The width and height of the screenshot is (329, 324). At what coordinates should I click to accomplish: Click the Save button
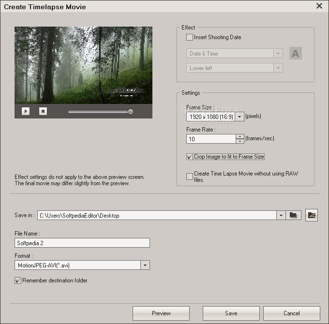coord(231,313)
